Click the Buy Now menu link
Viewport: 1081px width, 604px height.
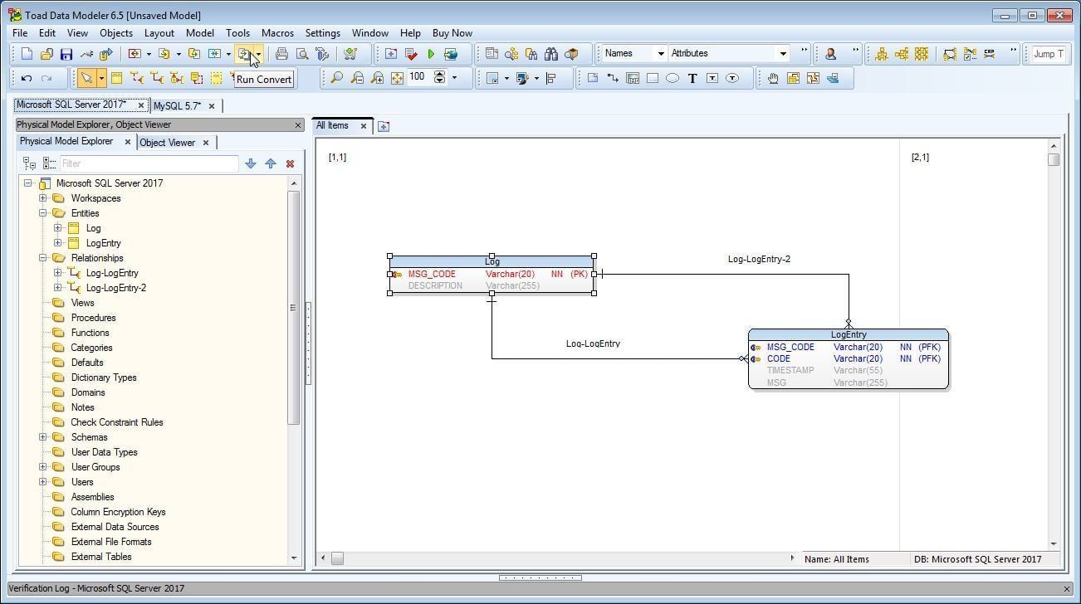point(452,33)
